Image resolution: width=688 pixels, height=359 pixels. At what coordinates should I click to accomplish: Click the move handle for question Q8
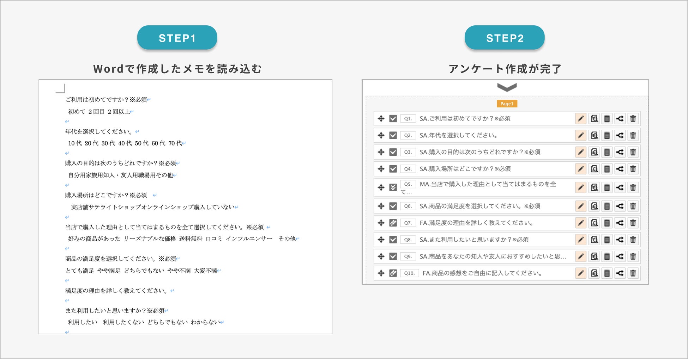(x=381, y=240)
